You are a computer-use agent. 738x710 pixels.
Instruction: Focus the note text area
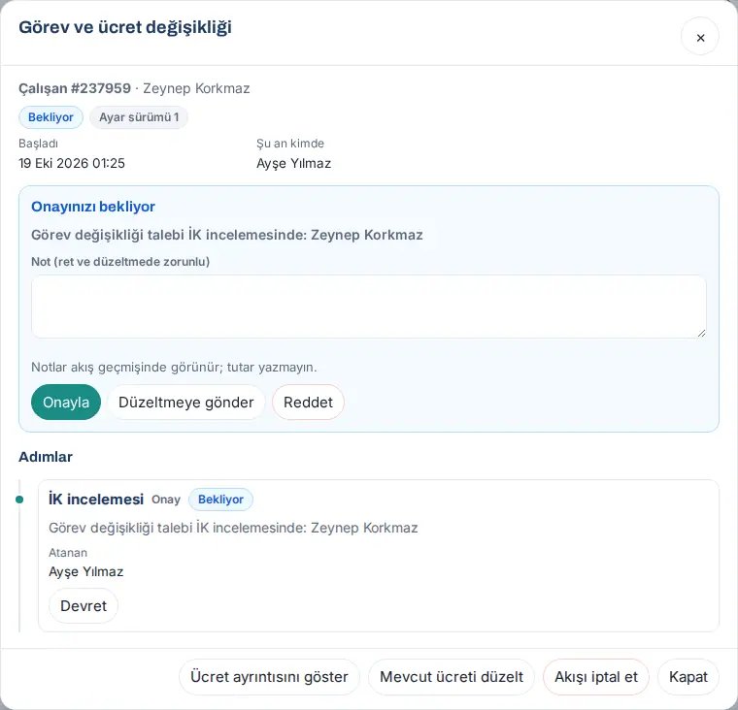[369, 307]
